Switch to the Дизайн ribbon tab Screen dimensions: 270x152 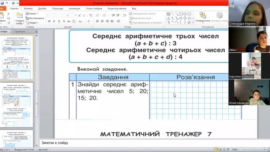click(x=42, y=8)
